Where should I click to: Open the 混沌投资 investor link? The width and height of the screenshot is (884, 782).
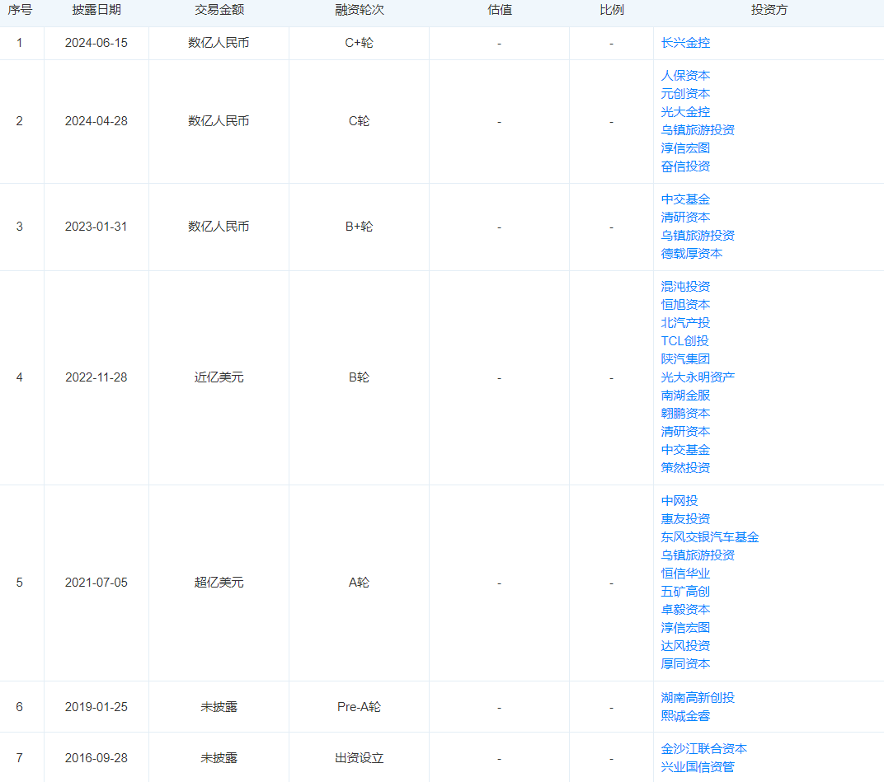(685, 287)
